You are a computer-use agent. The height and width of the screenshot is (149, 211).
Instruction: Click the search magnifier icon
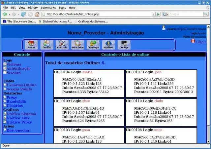206,14
